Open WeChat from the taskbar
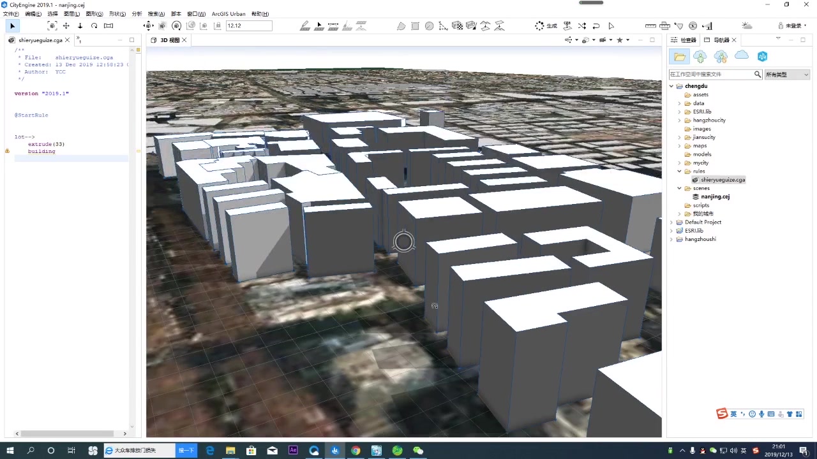Viewport: 817px width, 459px height. point(418,451)
